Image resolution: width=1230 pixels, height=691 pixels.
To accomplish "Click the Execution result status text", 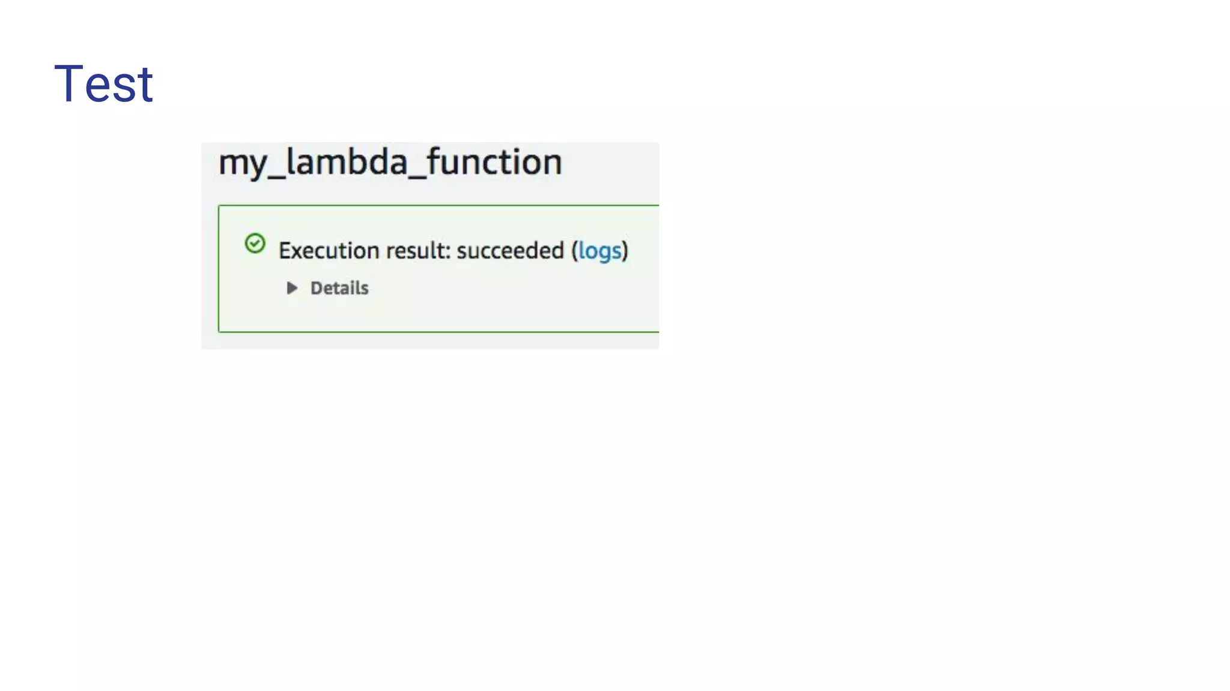I will click(x=420, y=251).
